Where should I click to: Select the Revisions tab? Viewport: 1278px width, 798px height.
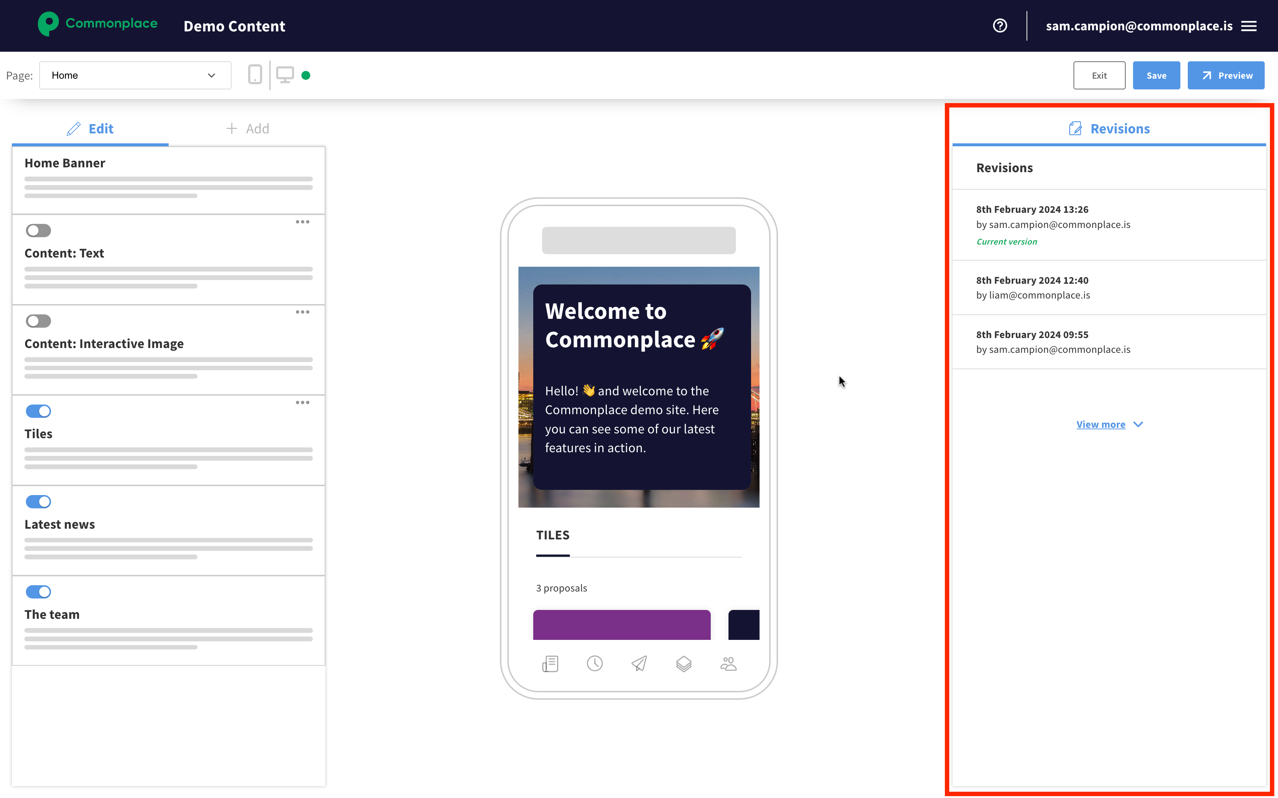(1109, 129)
